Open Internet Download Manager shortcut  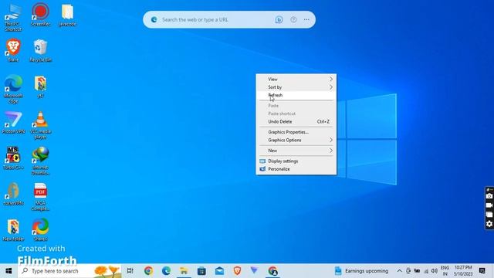pos(40,161)
